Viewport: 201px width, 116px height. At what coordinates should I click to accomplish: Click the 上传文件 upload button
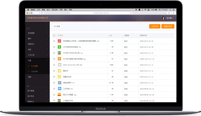coord(155,26)
